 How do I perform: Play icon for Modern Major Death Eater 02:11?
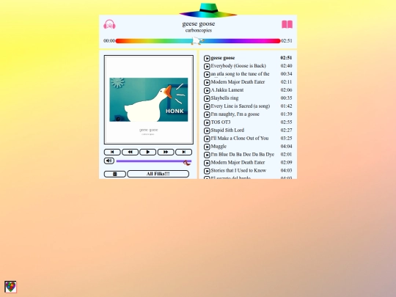tap(207, 83)
